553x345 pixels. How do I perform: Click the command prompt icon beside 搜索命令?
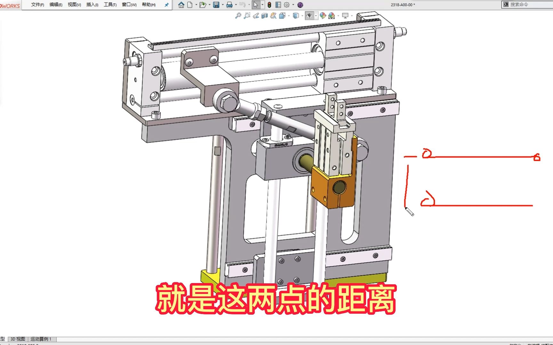click(506, 4)
